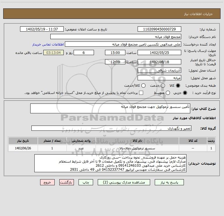Click the تعداد / مقدار column header
This screenshot has height=216, width=224.
[52, 141]
